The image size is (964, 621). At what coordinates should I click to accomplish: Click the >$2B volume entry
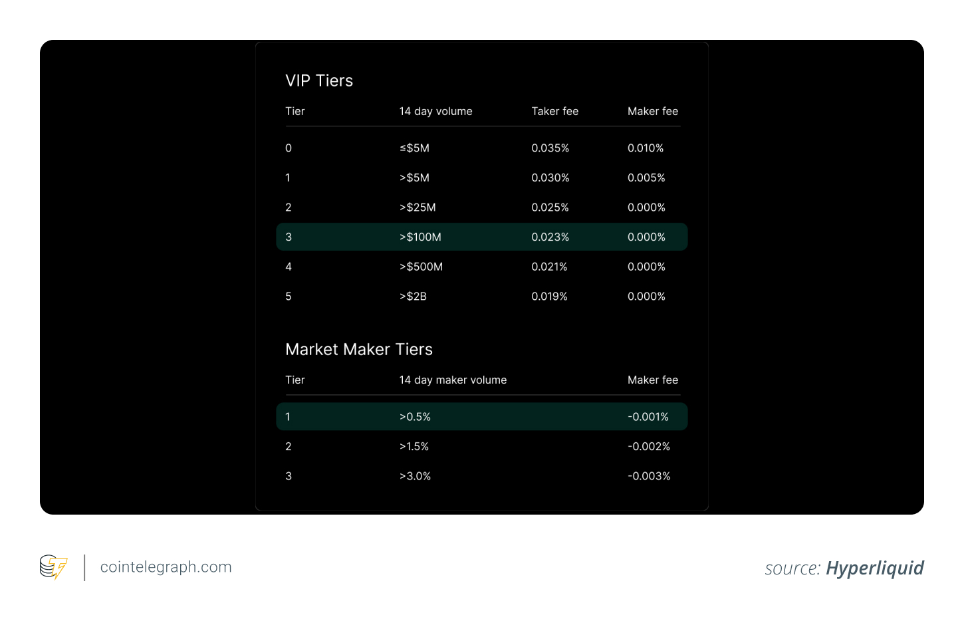[x=413, y=297]
